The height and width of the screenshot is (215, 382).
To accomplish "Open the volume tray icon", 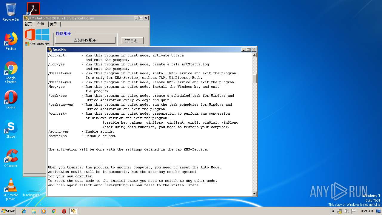I will point(346,211).
